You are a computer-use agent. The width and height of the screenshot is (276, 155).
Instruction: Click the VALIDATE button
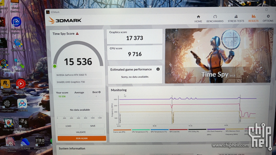click(81, 132)
